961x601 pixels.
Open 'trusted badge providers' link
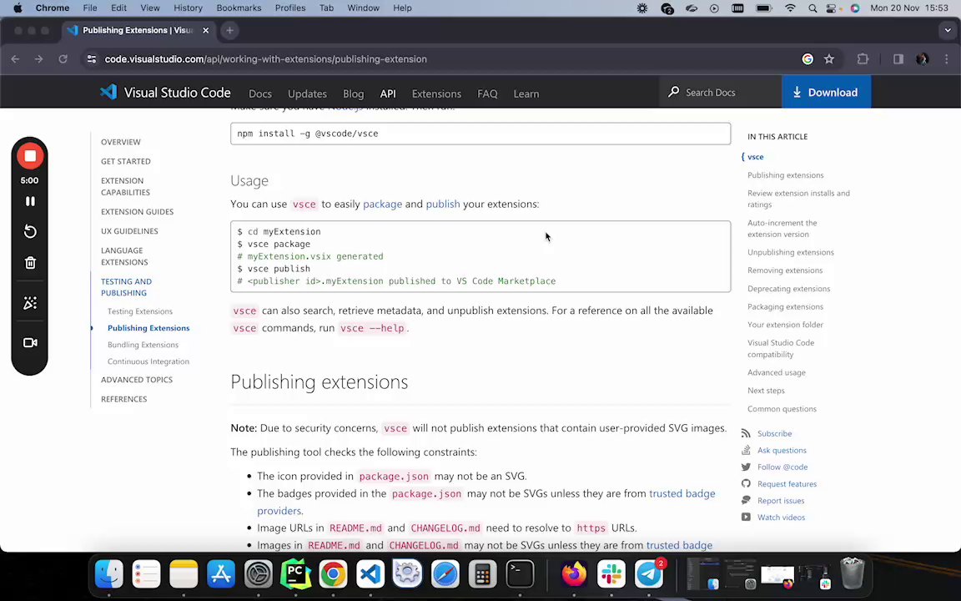[682, 493]
